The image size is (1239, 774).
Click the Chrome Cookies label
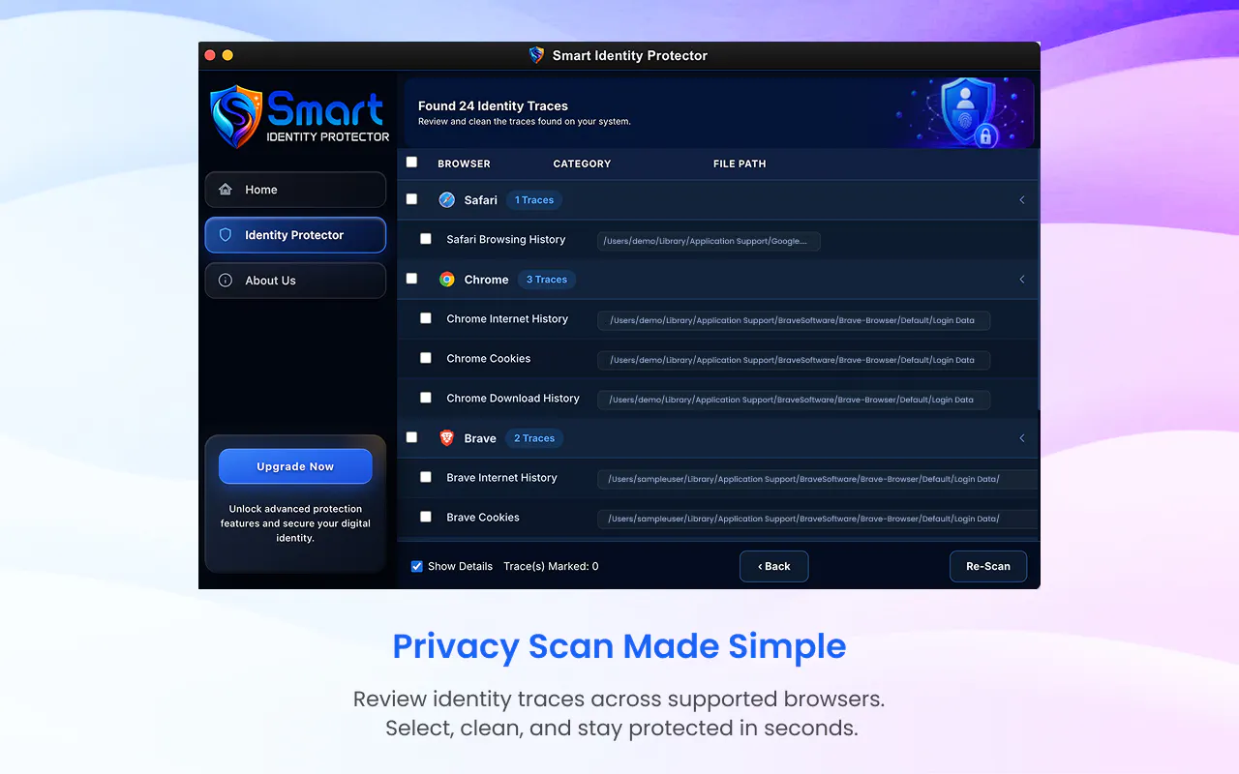(x=489, y=358)
